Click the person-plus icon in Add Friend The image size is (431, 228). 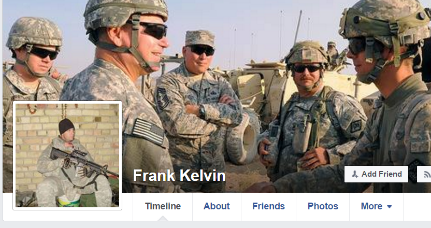click(x=355, y=174)
